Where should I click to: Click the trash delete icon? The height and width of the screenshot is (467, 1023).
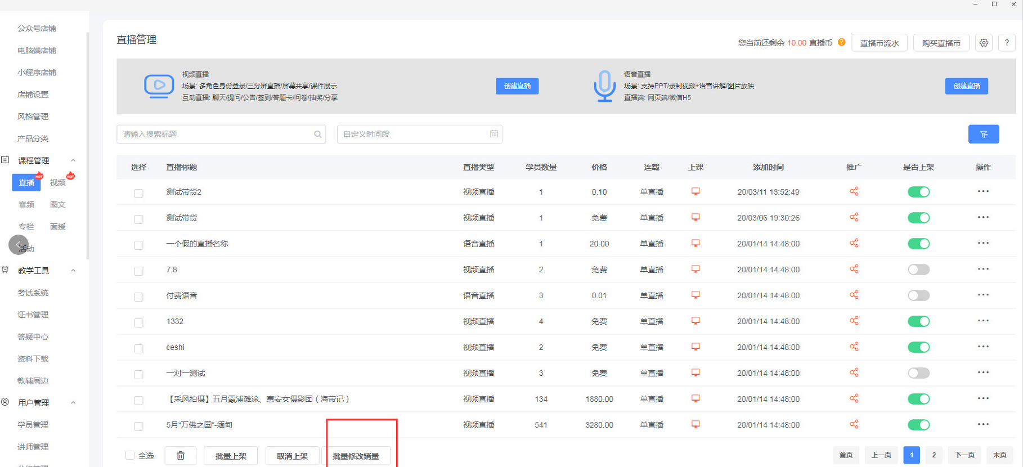[181, 456]
